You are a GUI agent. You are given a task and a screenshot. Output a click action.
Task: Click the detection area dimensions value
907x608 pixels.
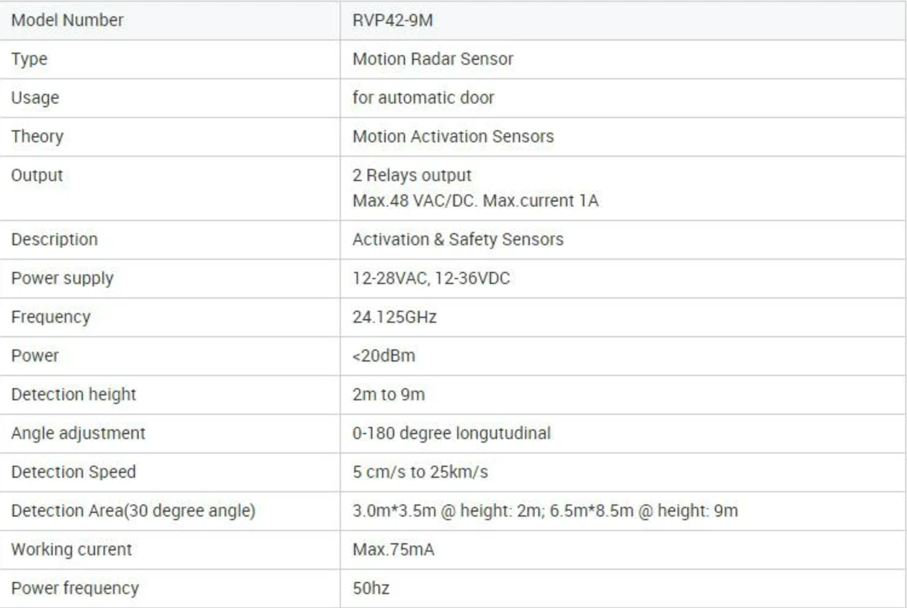pyautogui.click(x=545, y=511)
